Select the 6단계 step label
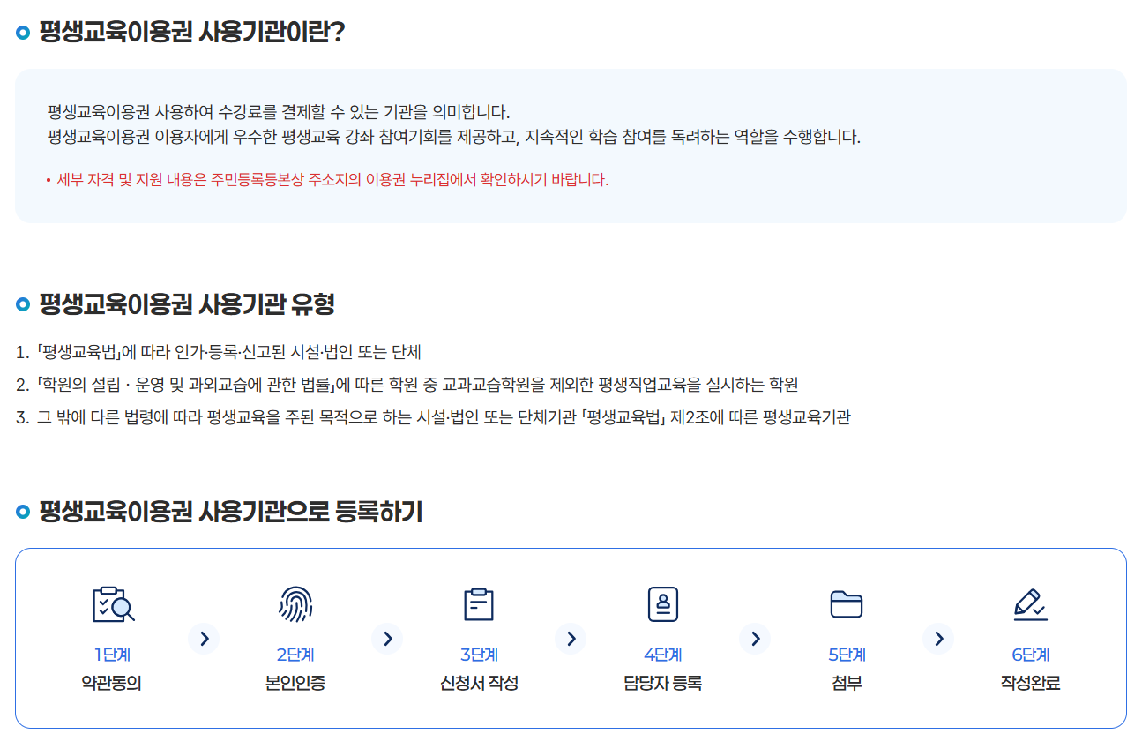Viewport: 1142px width, 734px height. [1030, 655]
